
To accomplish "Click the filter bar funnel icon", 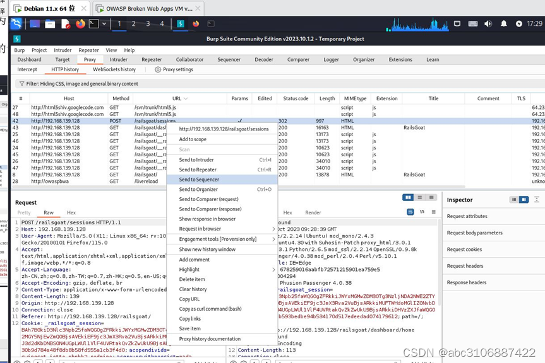I will pyautogui.click(x=22, y=84).
